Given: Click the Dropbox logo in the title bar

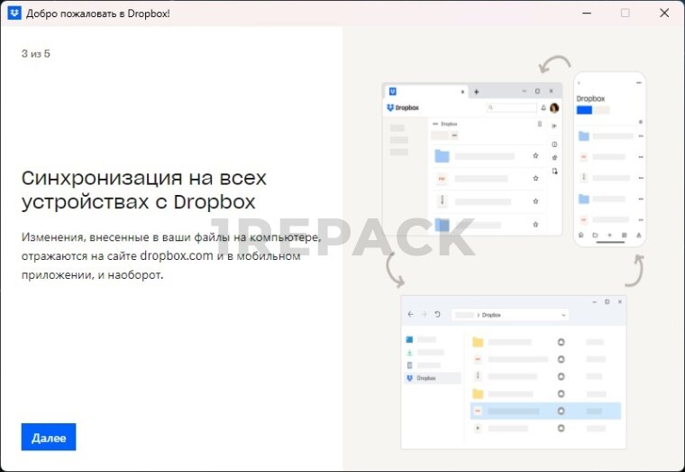Looking at the screenshot, I should tap(14, 14).
